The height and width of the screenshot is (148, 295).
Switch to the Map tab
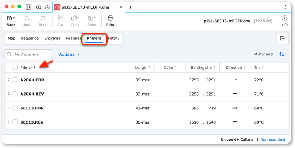(x=11, y=38)
